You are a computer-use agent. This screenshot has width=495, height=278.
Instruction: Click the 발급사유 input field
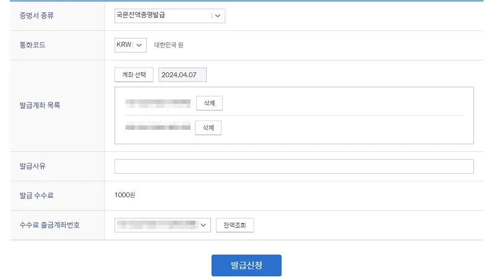tap(294, 166)
